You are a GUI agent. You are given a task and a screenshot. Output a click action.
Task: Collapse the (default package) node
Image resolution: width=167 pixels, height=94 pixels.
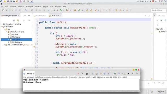[x=6, y=32]
